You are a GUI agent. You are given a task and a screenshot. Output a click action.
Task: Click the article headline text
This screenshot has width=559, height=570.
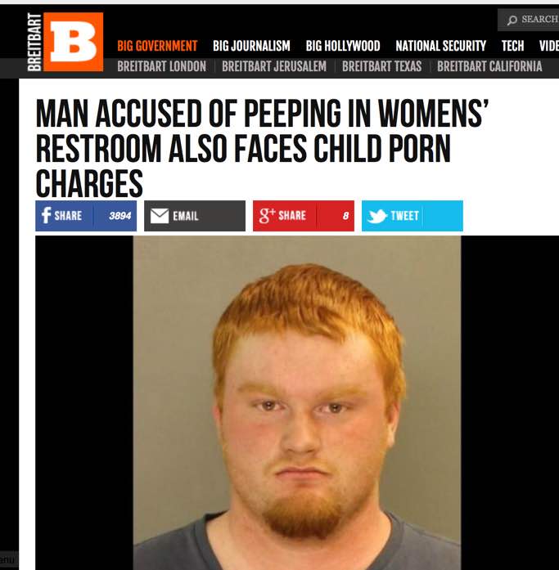coord(262,147)
